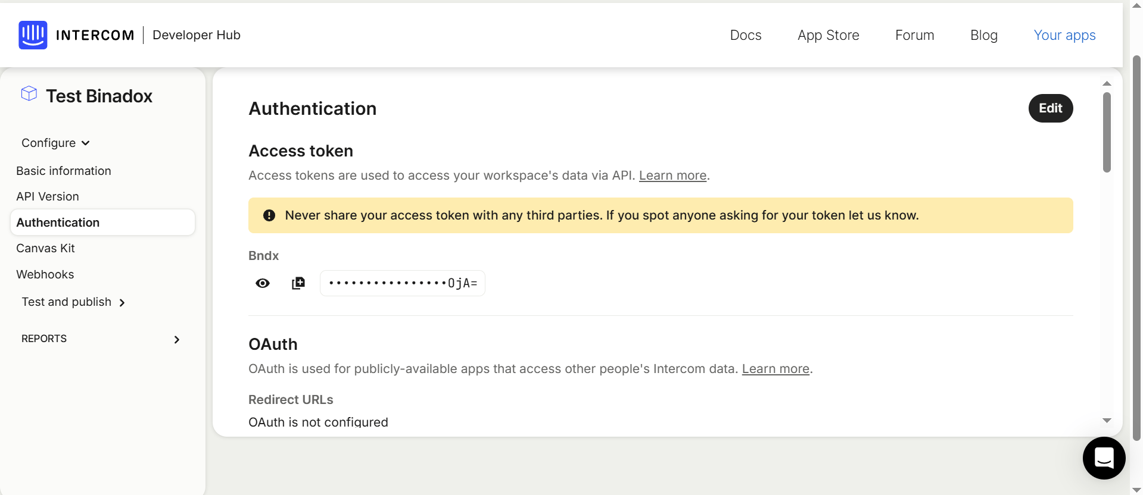The image size is (1143, 495).
Task: Click 'OAuth is not configured' text
Action: coord(318,422)
